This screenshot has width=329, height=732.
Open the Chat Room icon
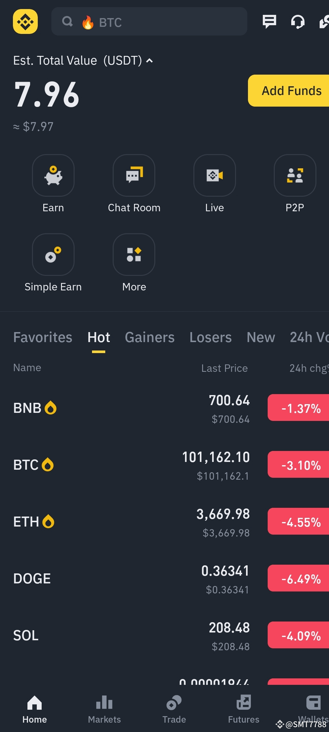tap(134, 175)
